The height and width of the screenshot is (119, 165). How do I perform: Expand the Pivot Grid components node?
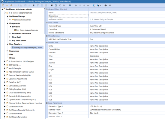pyautogui.click(x=10, y=37)
